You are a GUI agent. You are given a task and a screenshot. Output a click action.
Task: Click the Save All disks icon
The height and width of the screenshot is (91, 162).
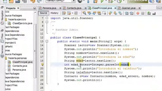(24, 1)
